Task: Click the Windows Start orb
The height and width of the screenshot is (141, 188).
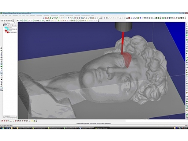Action: [x=3, y=128]
